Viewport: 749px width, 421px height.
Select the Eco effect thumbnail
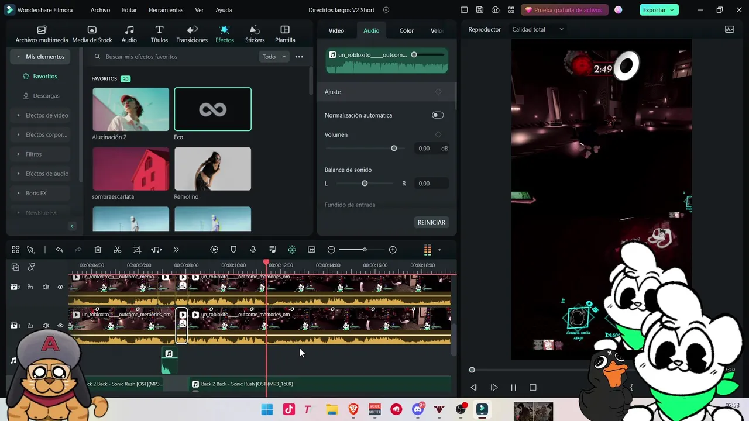pyautogui.click(x=213, y=109)
